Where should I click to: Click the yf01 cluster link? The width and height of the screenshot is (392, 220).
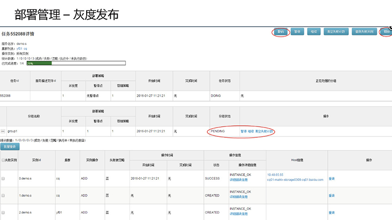click(19, 49)
